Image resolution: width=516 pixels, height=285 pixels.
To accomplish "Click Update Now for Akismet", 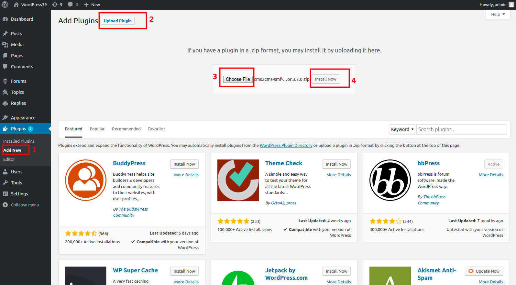I will (484, 271).
